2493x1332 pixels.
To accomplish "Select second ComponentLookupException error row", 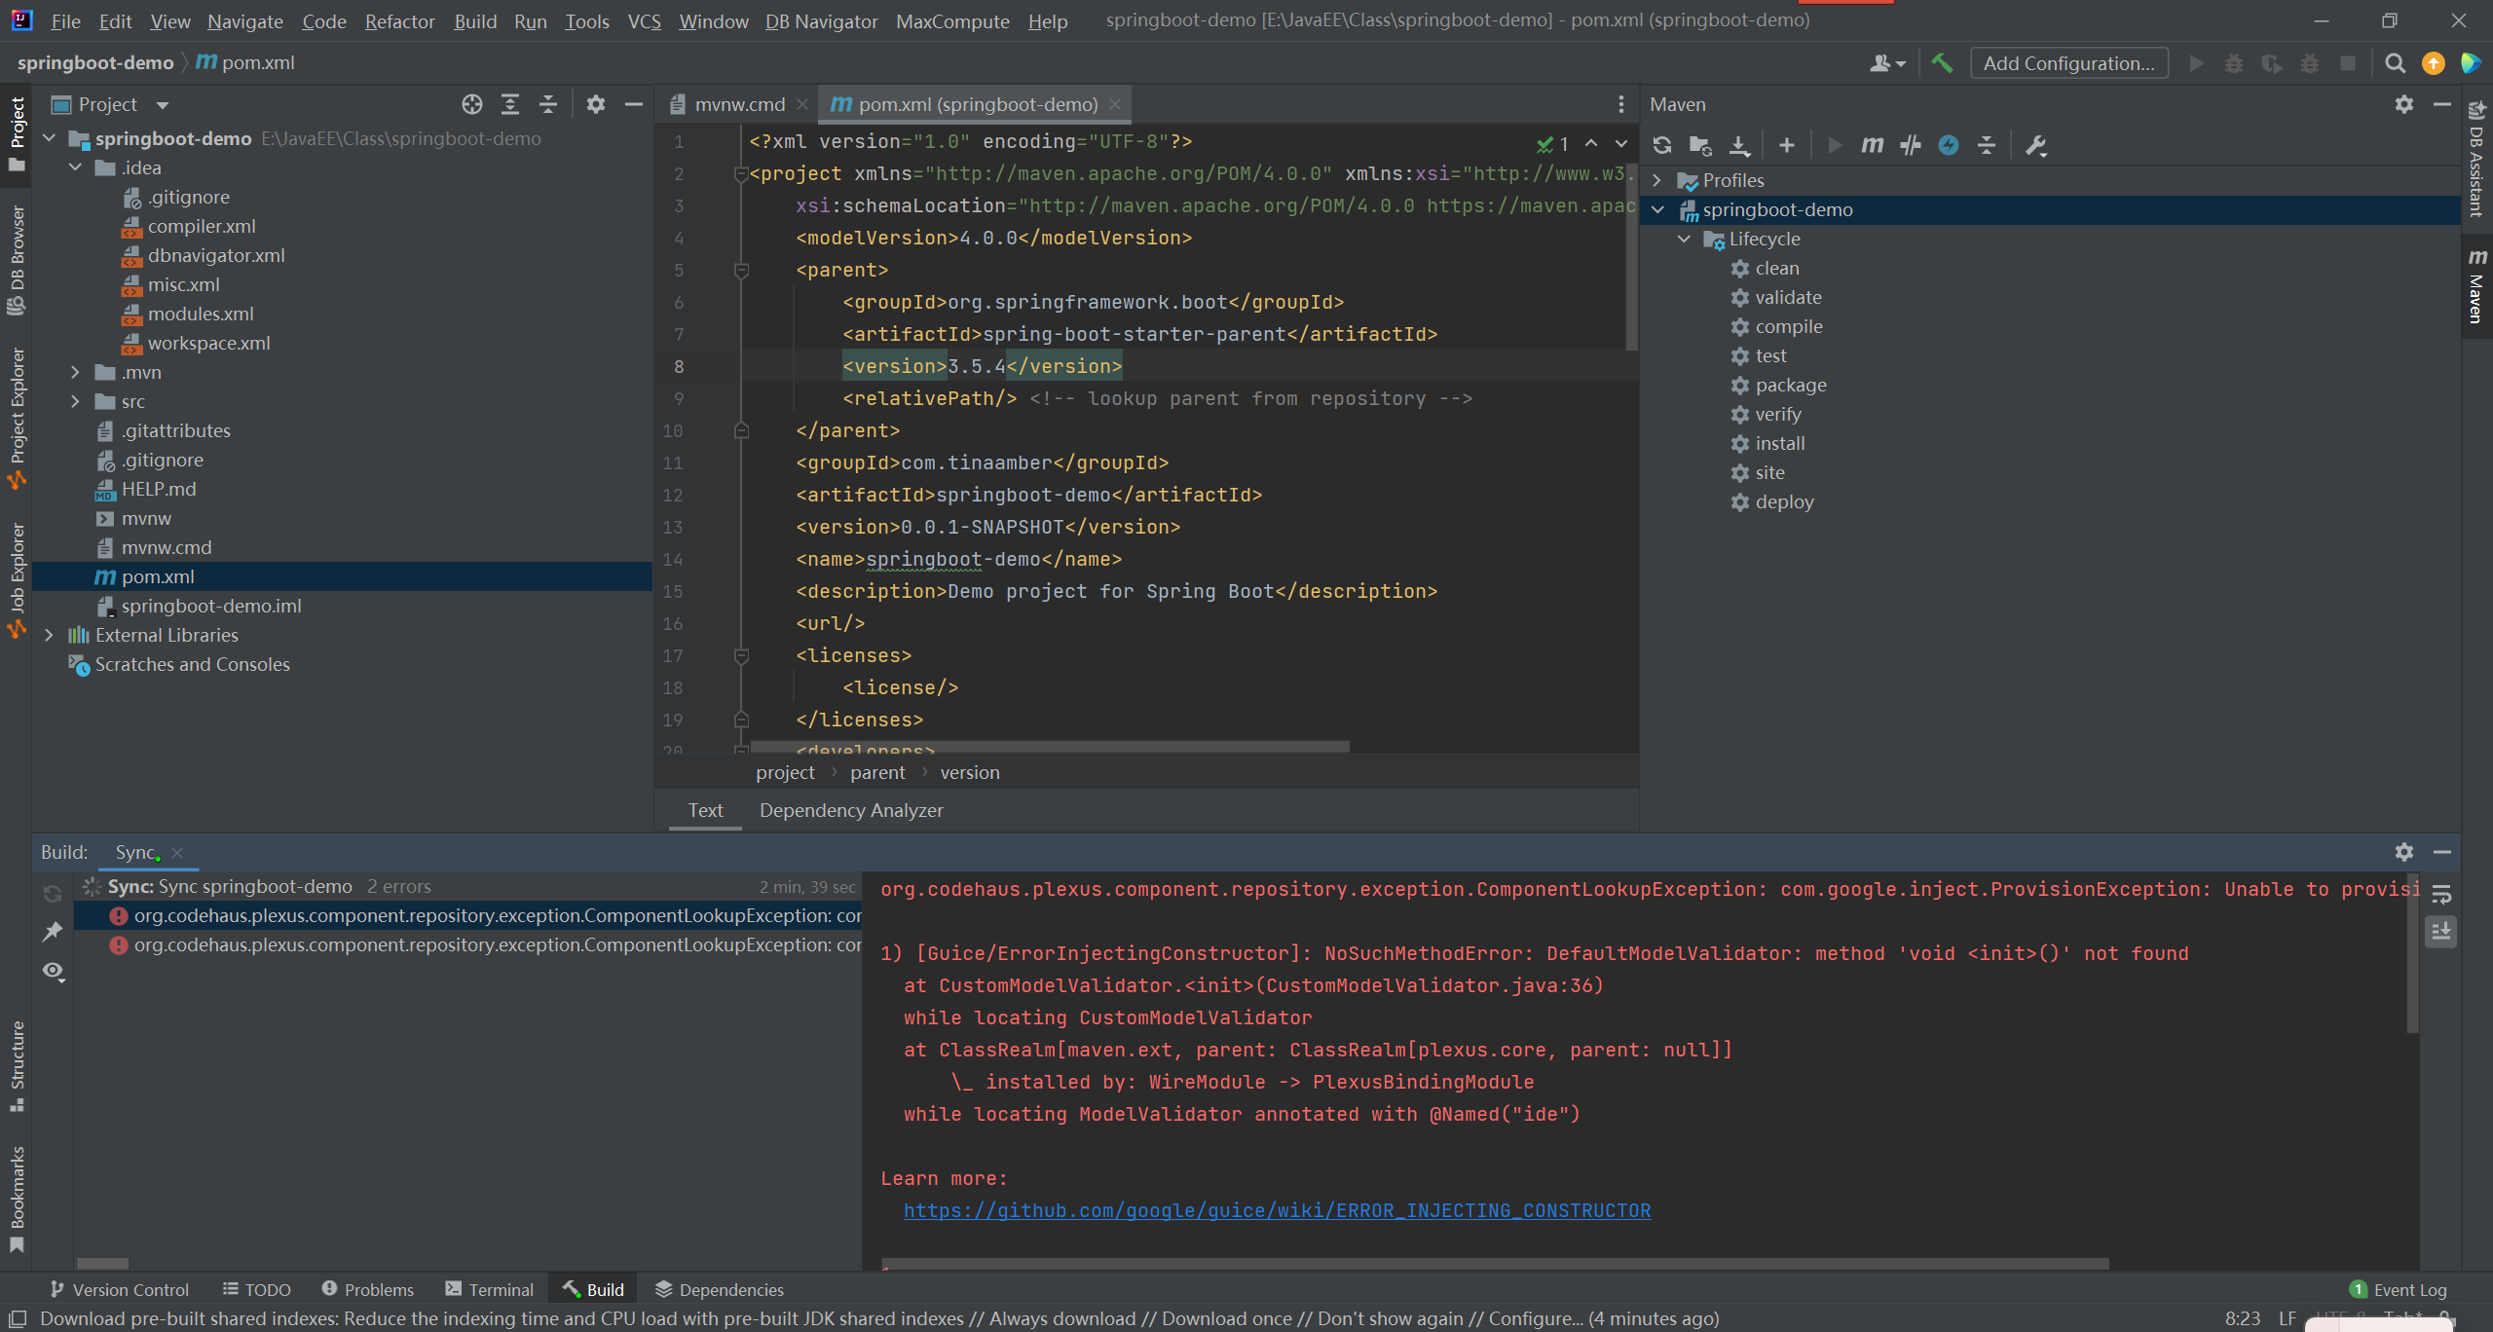I will click(x=468, y=944).
